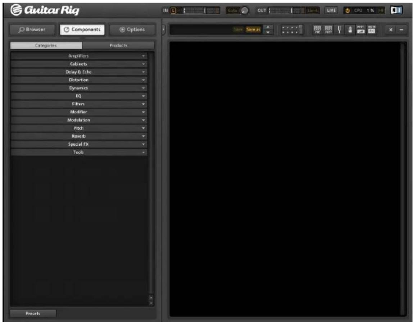Expand the Delay & Echo category
The width and height of the screenshot is (413, 322).
coord(79,72)
